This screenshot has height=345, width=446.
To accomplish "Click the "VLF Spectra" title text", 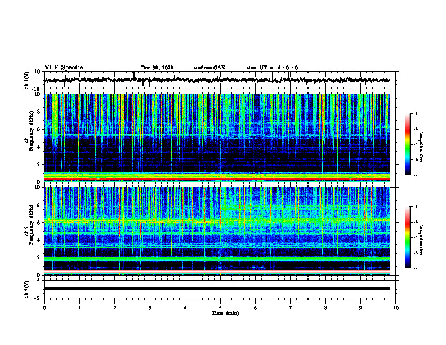I will (x=64, y=68).
